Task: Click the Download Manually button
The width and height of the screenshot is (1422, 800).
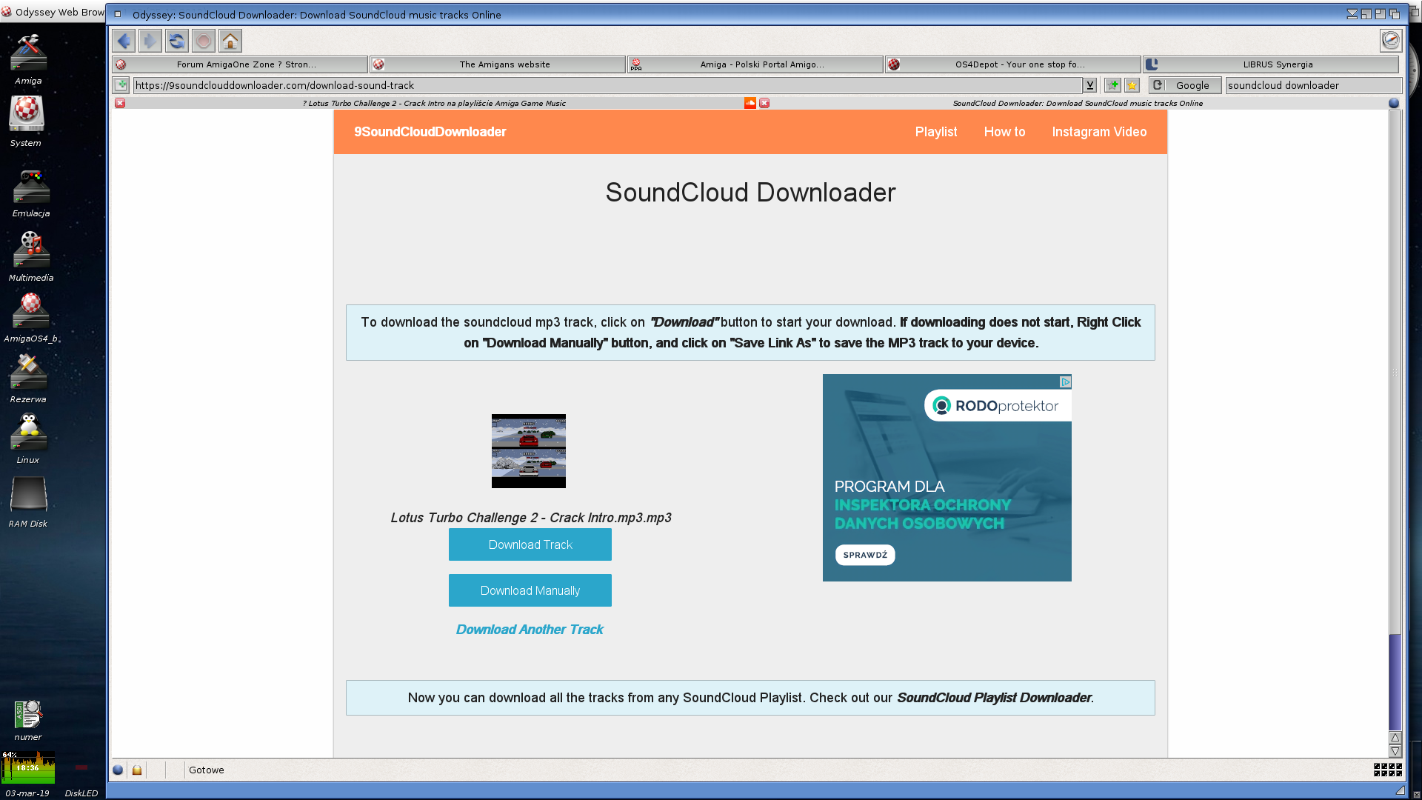Action: [530, 590]
